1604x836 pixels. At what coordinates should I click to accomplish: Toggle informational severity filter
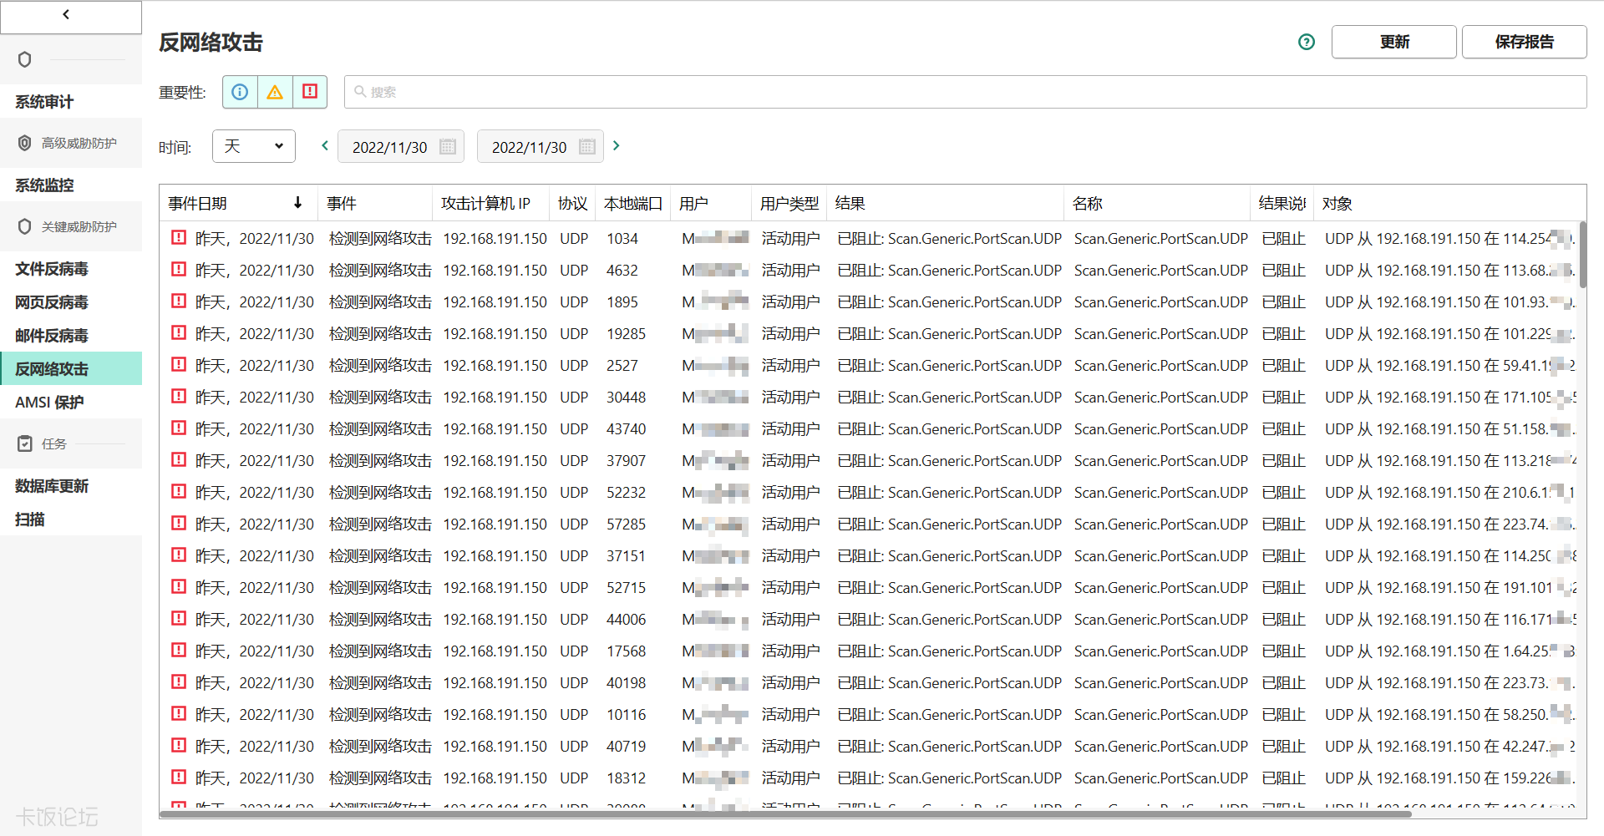240,92
